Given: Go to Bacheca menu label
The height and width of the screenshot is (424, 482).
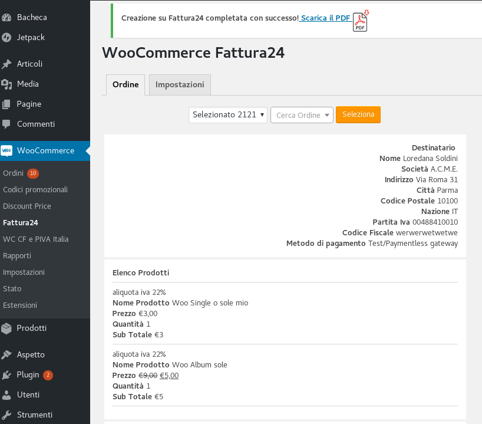Looking at the screenshot, I should (32, 18).
